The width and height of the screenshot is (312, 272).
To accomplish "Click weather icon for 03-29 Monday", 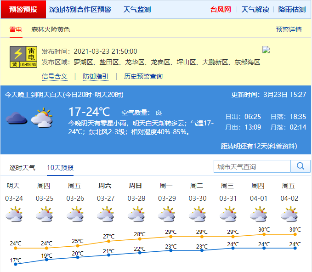I will click(x=166, y=214).
